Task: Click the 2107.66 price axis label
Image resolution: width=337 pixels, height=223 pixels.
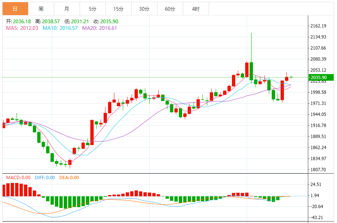Action: tap(318, 48)
